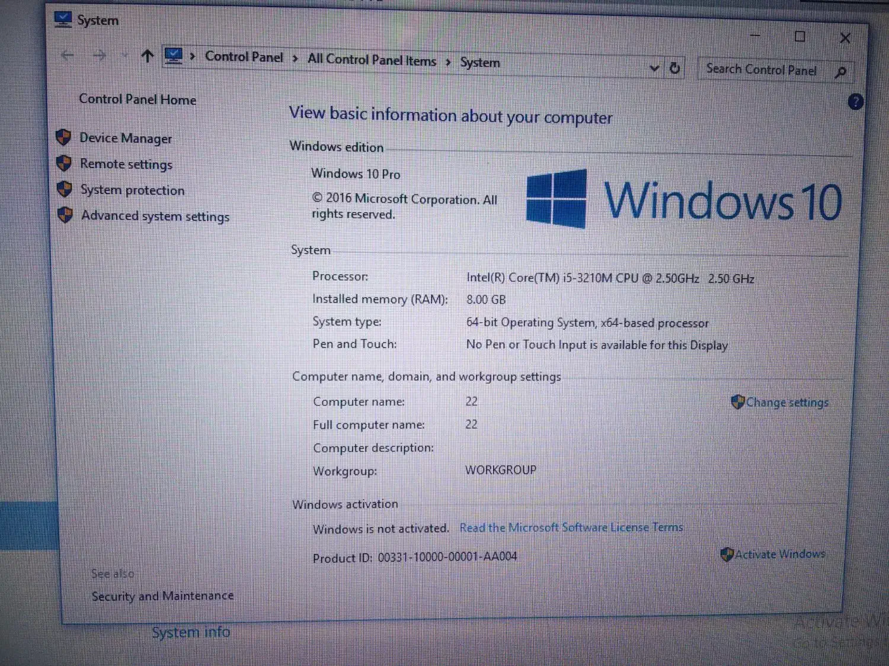889x666 pixels.
Task: Expand the address bar history dropdown
Action: [654, 68]
